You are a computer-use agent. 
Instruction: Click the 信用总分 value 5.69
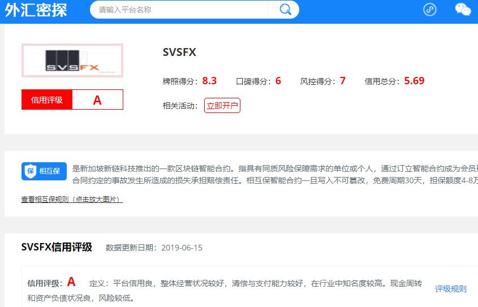tap(414, 81)
